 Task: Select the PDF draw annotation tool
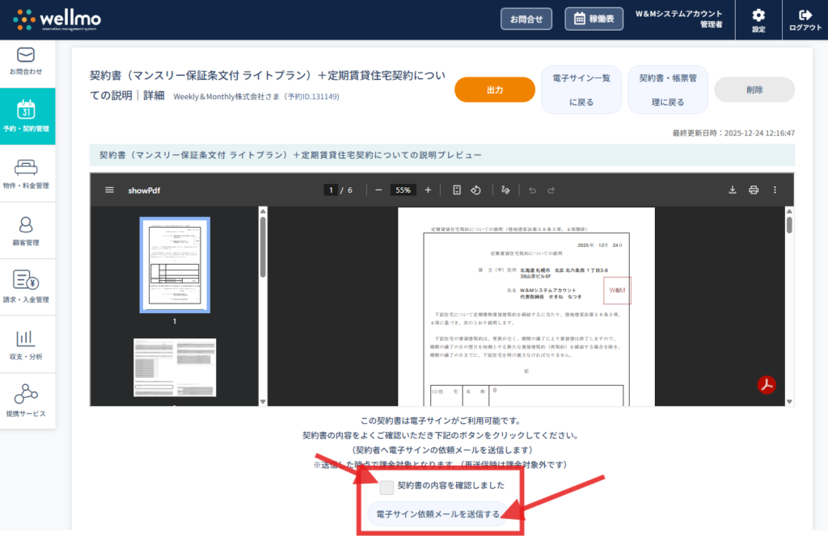[505, 191]
